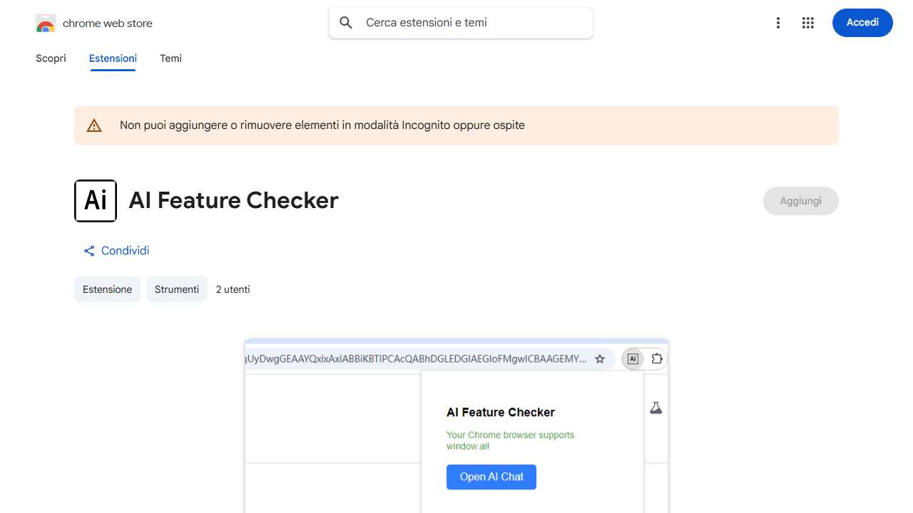Click the share icon beside Condividi
This screenshot has width=913, height=513.
[x=88, y=250]
